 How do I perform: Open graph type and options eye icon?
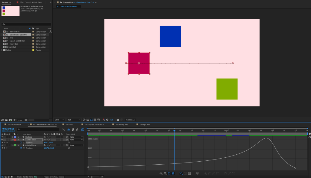click(161, 173)
